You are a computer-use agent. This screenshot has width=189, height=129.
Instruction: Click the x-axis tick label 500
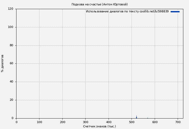[x=131, y=122]
